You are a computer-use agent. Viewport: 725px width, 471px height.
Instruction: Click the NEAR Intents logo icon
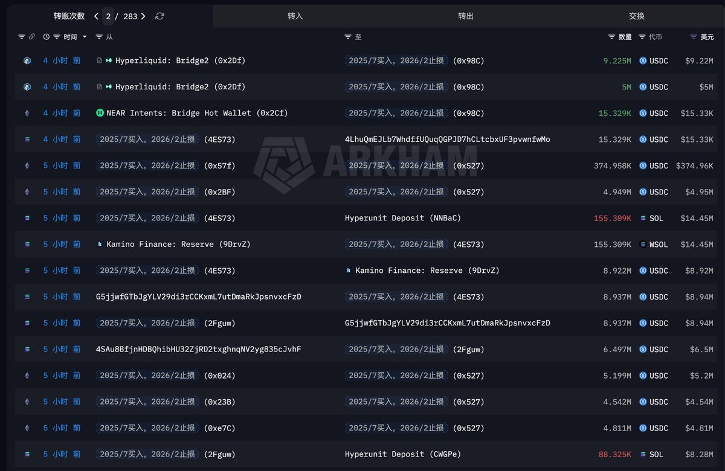pyautogui.click(x=100, y=114)
